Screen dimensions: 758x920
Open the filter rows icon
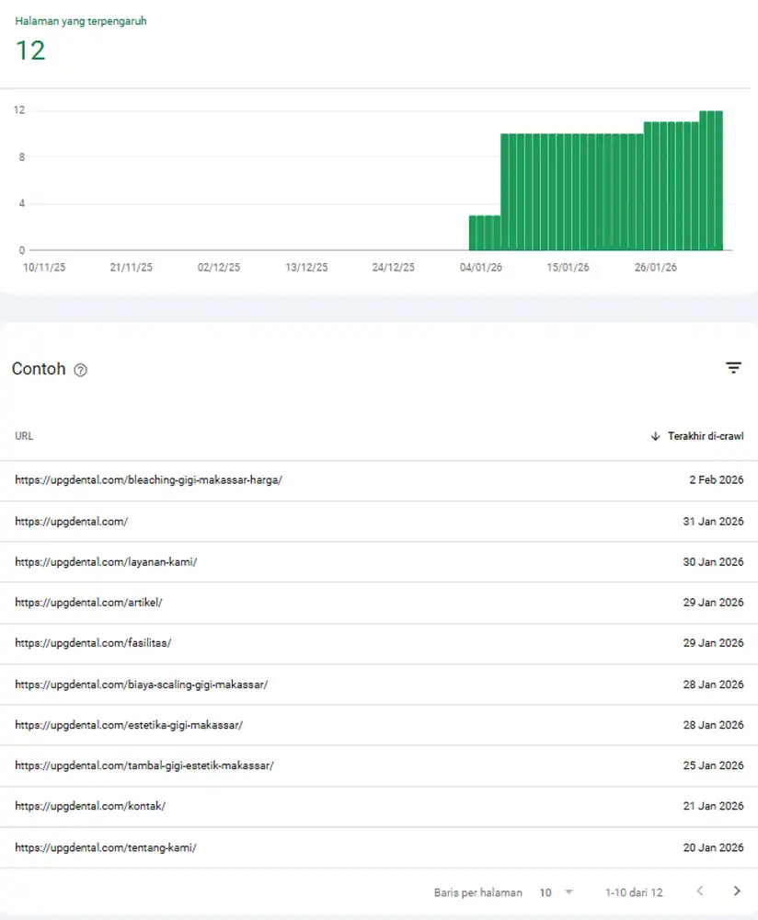click(733, 368)
